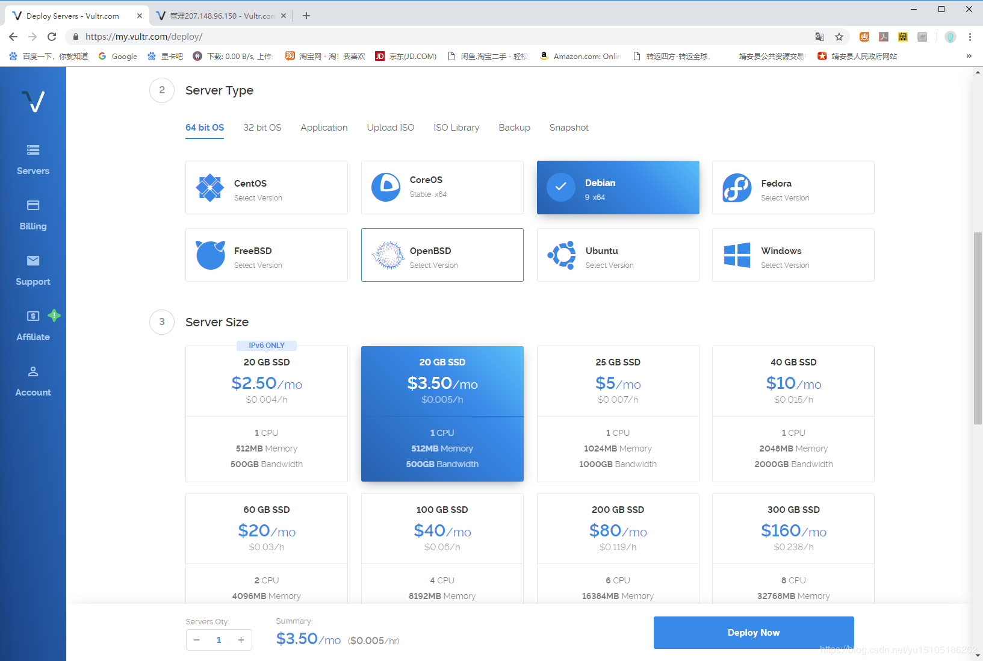Viewport: 983px width, 661px height.
Task: Switch to the ISO Library tab
Action: pyautogui.click(x=456, y=128)
